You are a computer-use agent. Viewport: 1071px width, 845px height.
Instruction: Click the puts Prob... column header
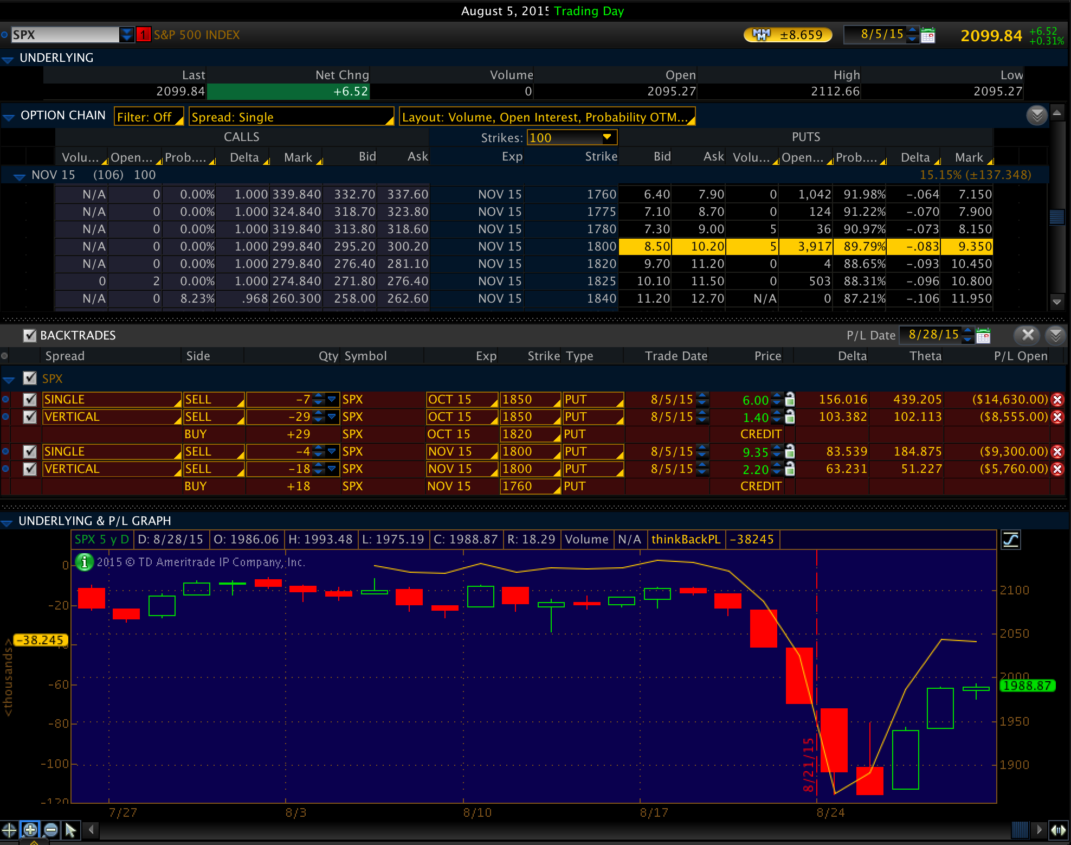pyautogui.click(x=859, y=157)
